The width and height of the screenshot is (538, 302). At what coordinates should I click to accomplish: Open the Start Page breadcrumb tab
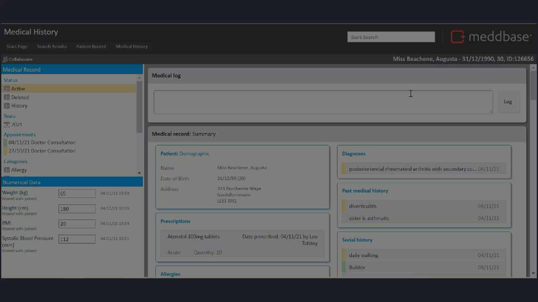tap(17, 47)
